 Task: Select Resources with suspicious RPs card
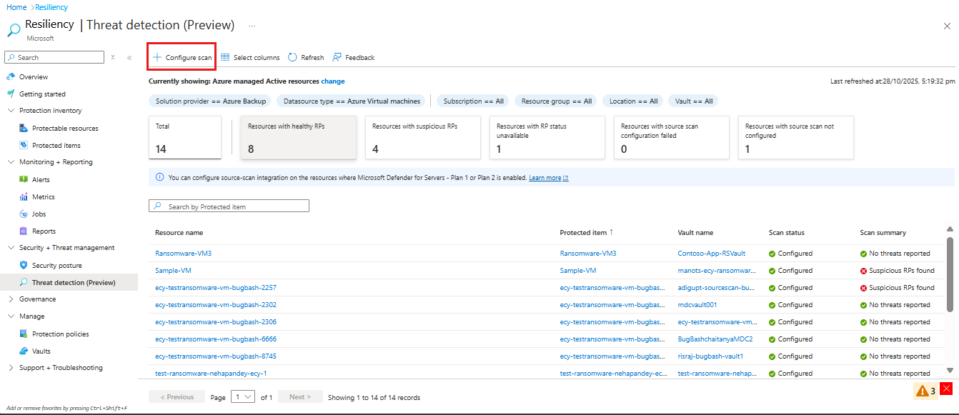[x=423, y=136]
